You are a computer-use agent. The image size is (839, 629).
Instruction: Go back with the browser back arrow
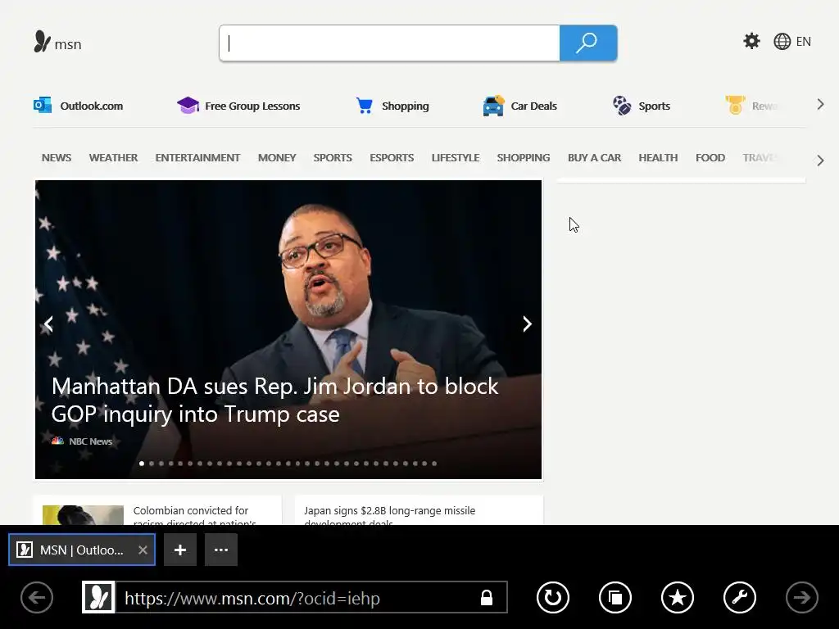[37, 597]
